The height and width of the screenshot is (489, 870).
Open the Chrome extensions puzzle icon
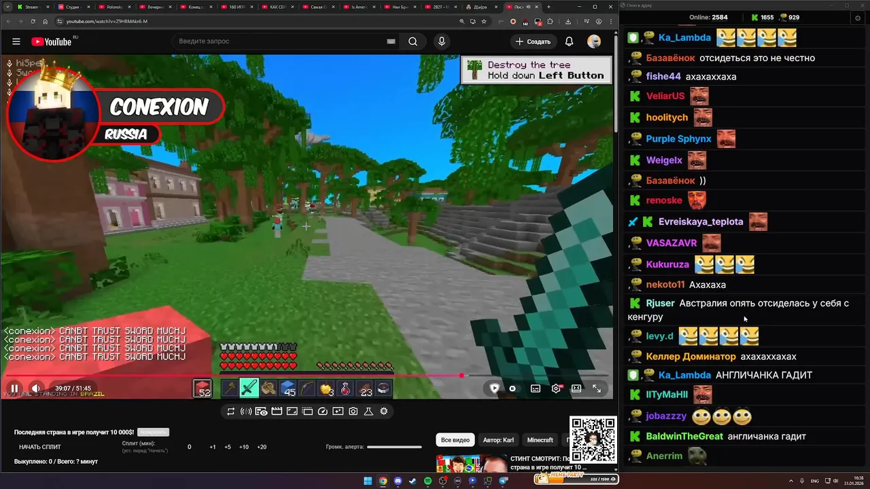(x=549, y=21)
